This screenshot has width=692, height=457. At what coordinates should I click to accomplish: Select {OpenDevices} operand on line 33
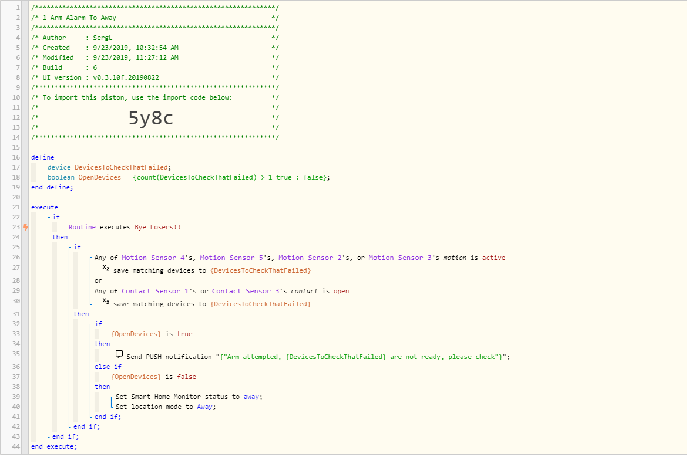pyautogui.click(x=136, y=334)
